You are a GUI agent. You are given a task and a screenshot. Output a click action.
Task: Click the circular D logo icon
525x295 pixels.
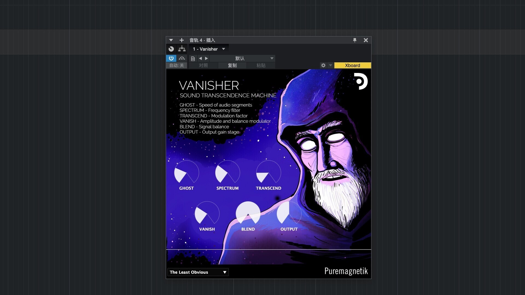[361, 81]
